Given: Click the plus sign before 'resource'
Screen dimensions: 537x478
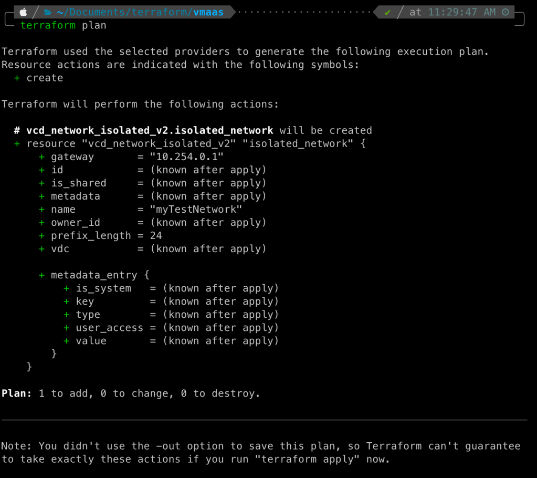Looking at the screenshot, I should (17, 143).
